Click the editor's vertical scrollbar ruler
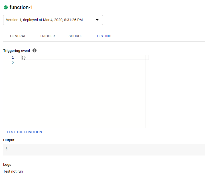 tap(147, 91)
